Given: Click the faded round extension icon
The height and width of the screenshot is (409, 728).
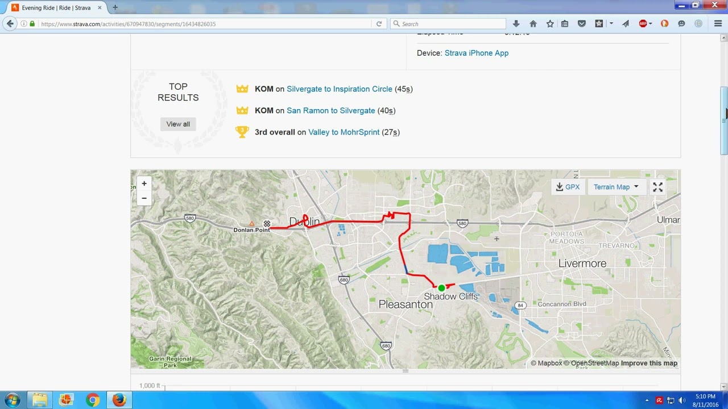Looking at the screenshot, I should 698,24.
